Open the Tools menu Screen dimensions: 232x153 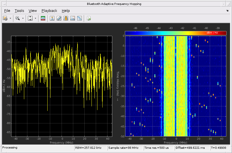tap(19, 11)
